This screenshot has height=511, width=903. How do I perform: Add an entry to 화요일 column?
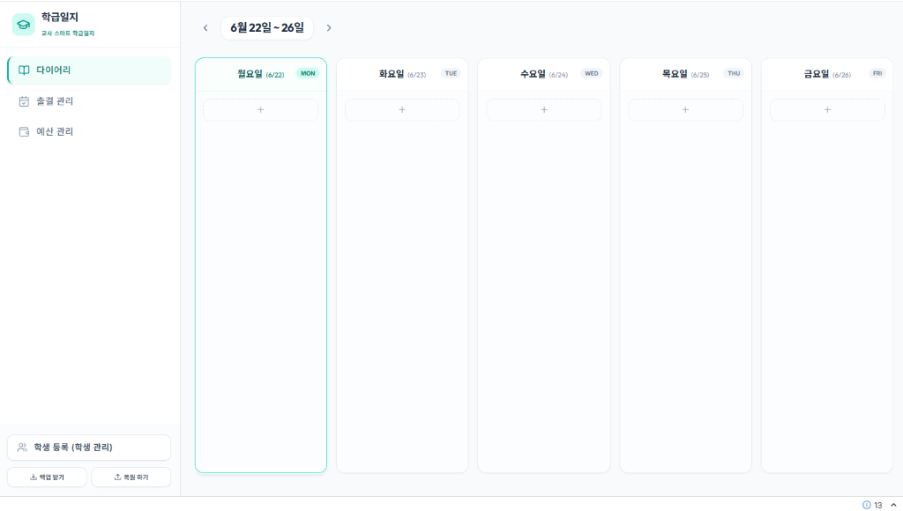click(x=402, y=110)
